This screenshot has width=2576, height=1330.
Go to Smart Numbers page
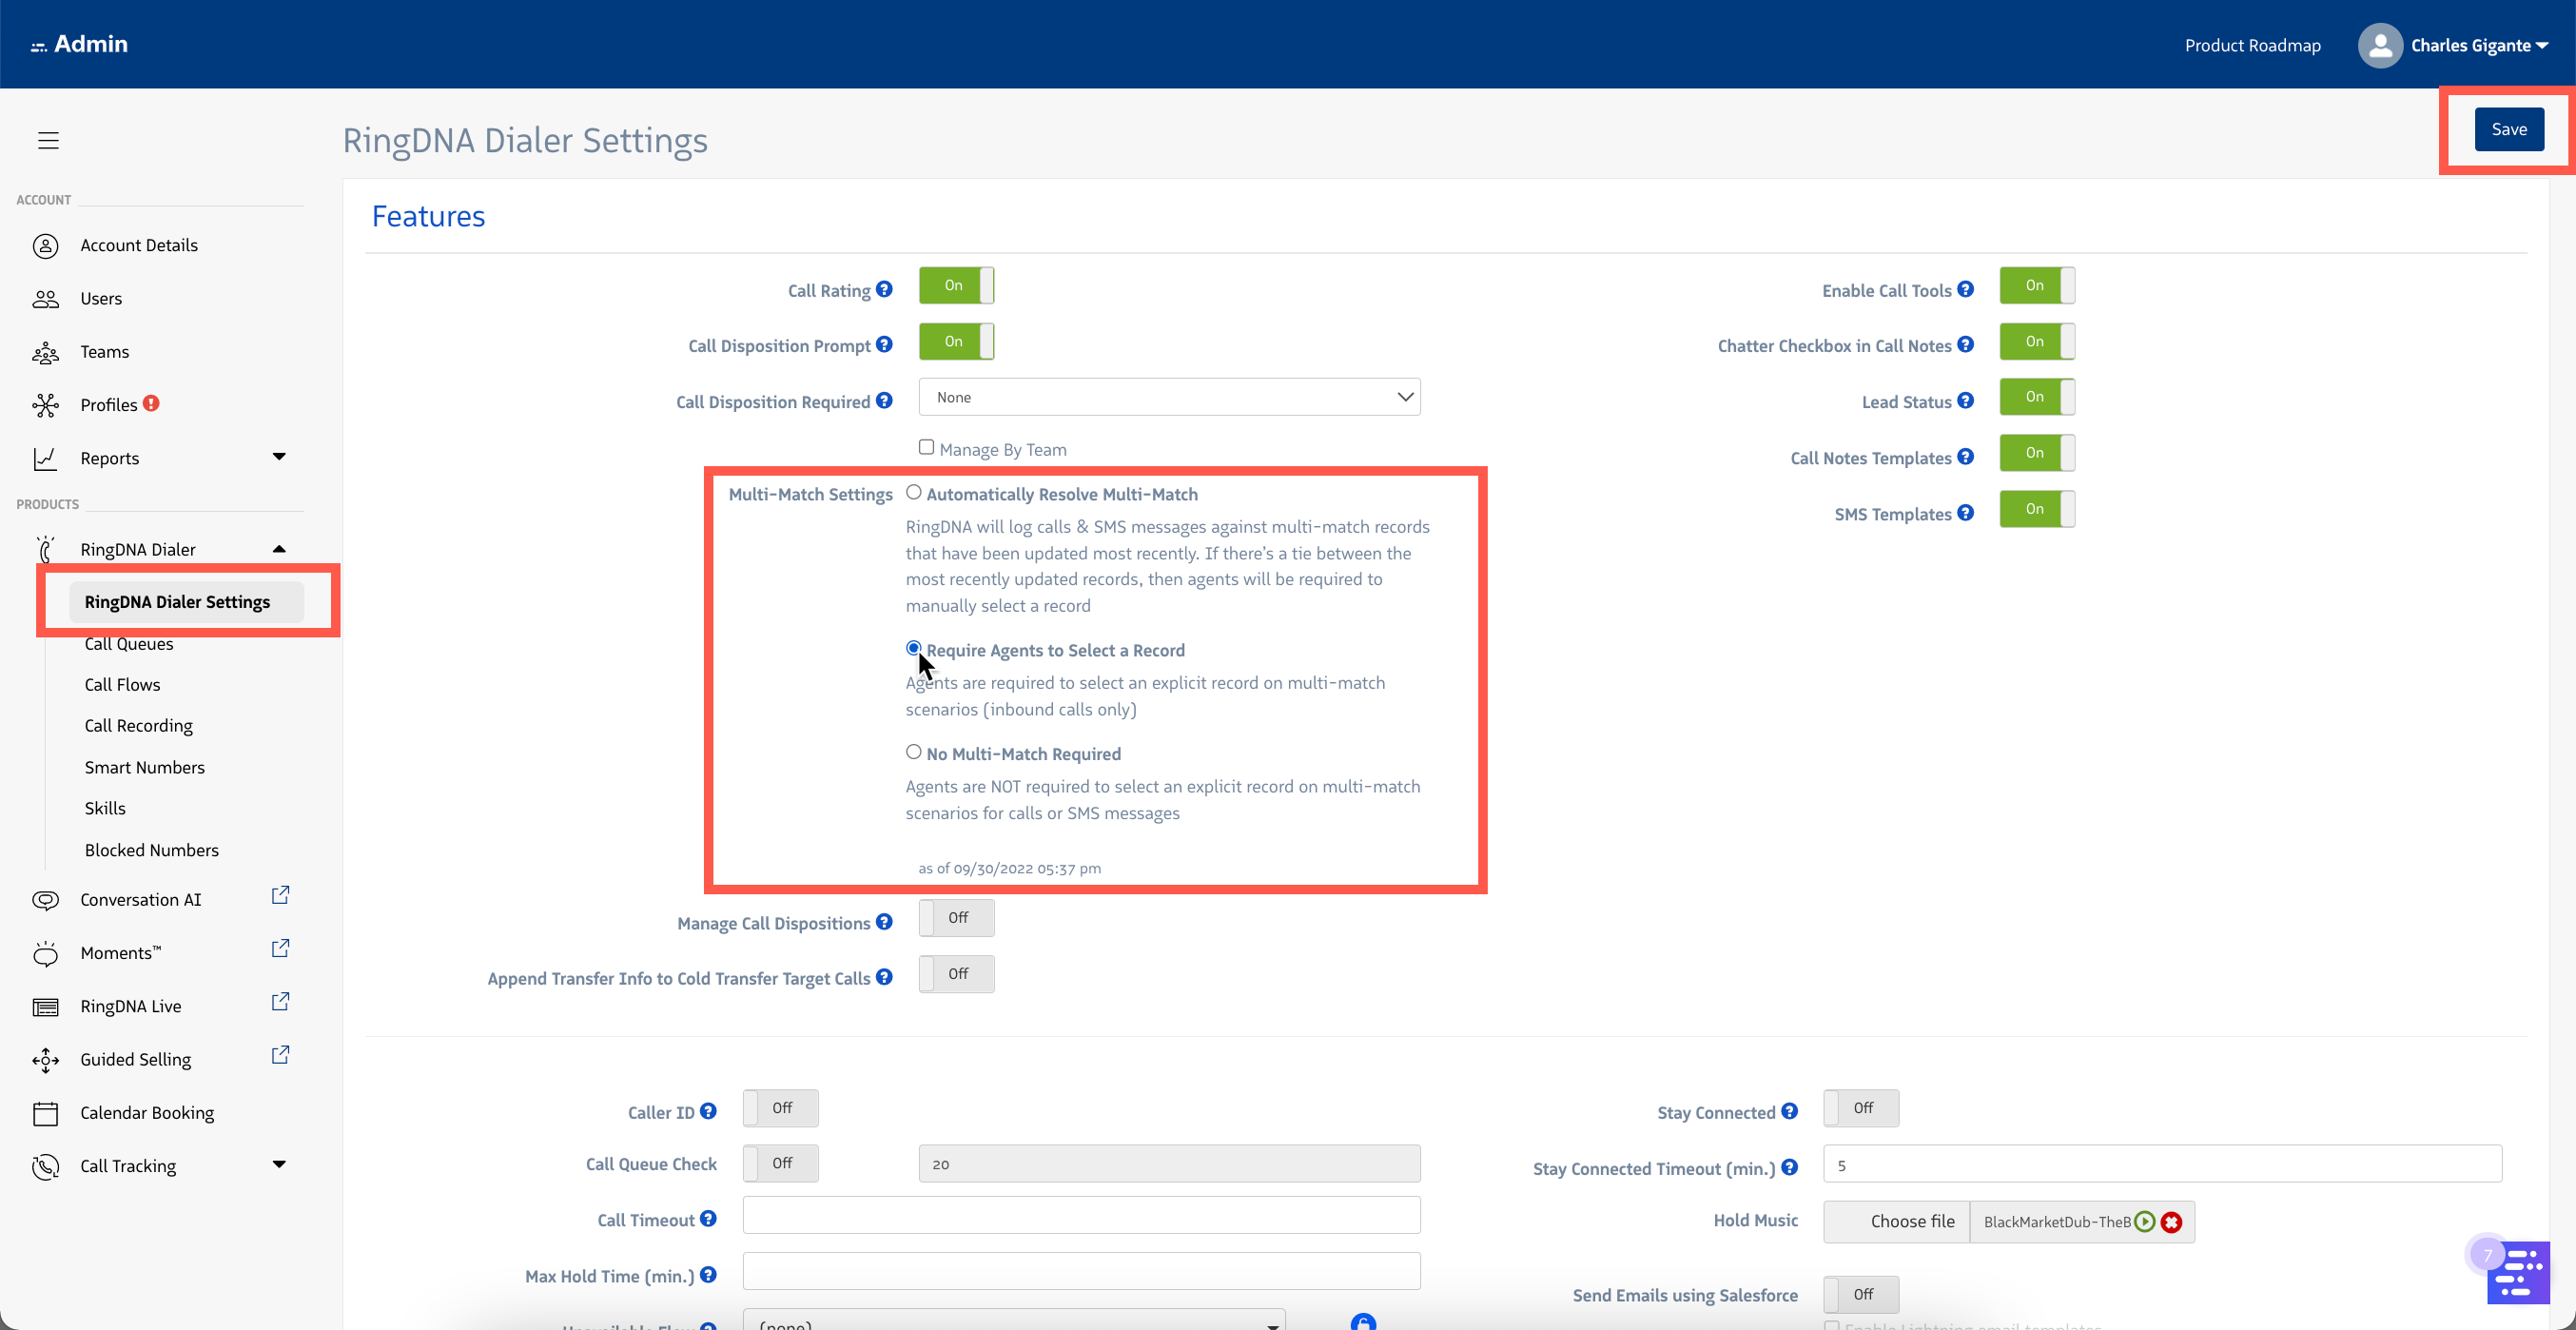click(145, 767)
